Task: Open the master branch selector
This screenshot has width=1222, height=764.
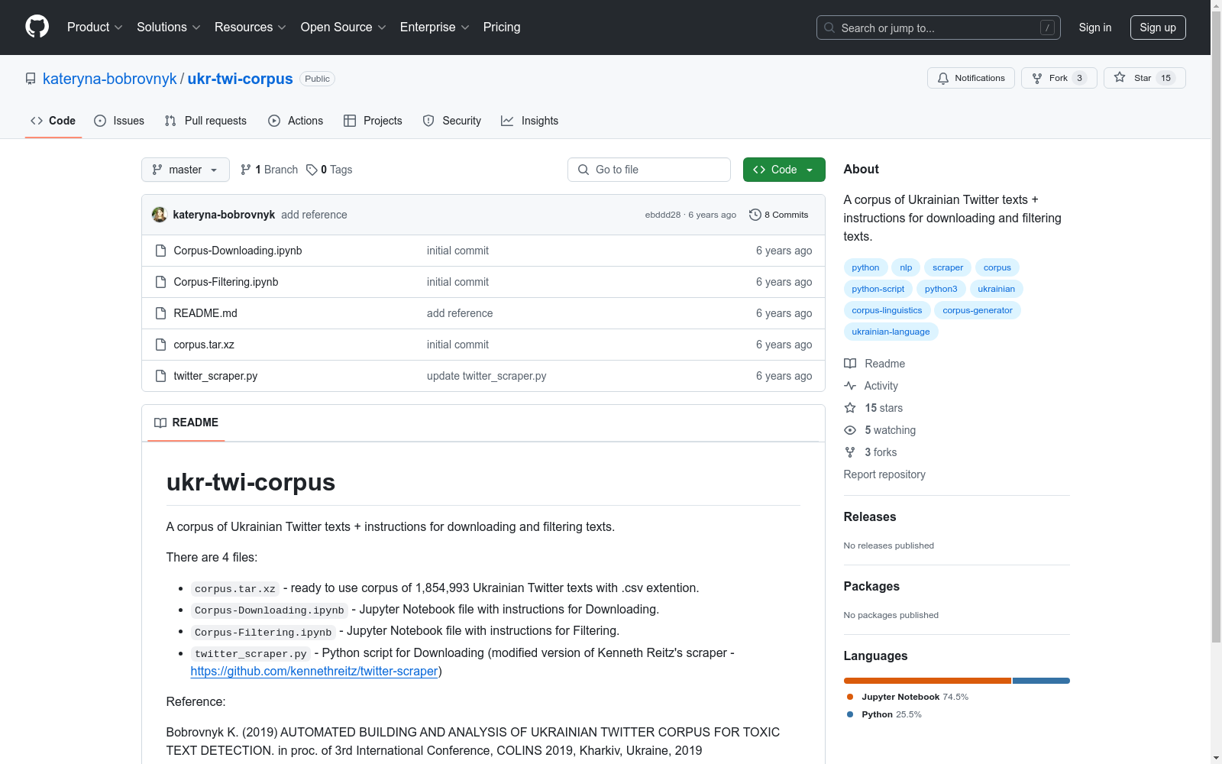Action: (x=186, y=170)
